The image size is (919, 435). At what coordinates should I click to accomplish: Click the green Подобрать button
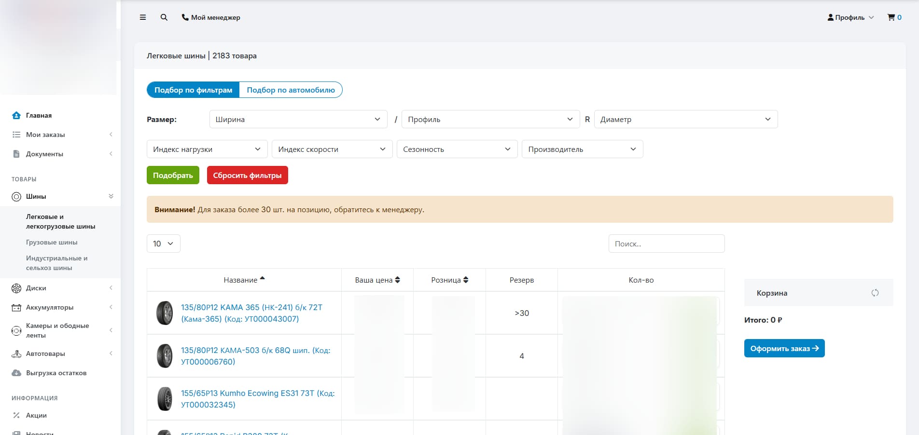pyautogui.click(x=173, y=175)
